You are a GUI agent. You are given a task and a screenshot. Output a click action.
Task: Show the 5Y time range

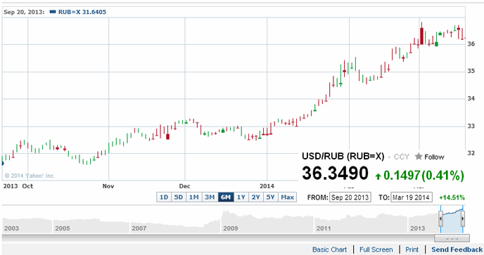[x=270, y=197]
